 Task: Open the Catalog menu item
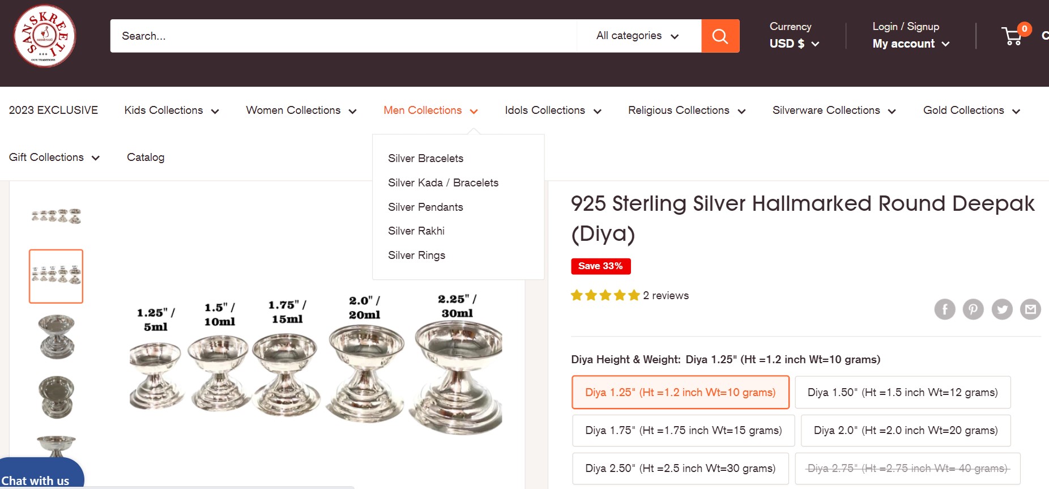(x=145, y=157)
